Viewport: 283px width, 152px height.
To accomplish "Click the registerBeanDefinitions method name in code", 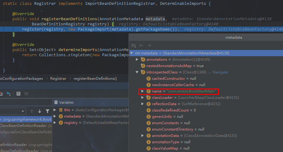I will 69,19.
